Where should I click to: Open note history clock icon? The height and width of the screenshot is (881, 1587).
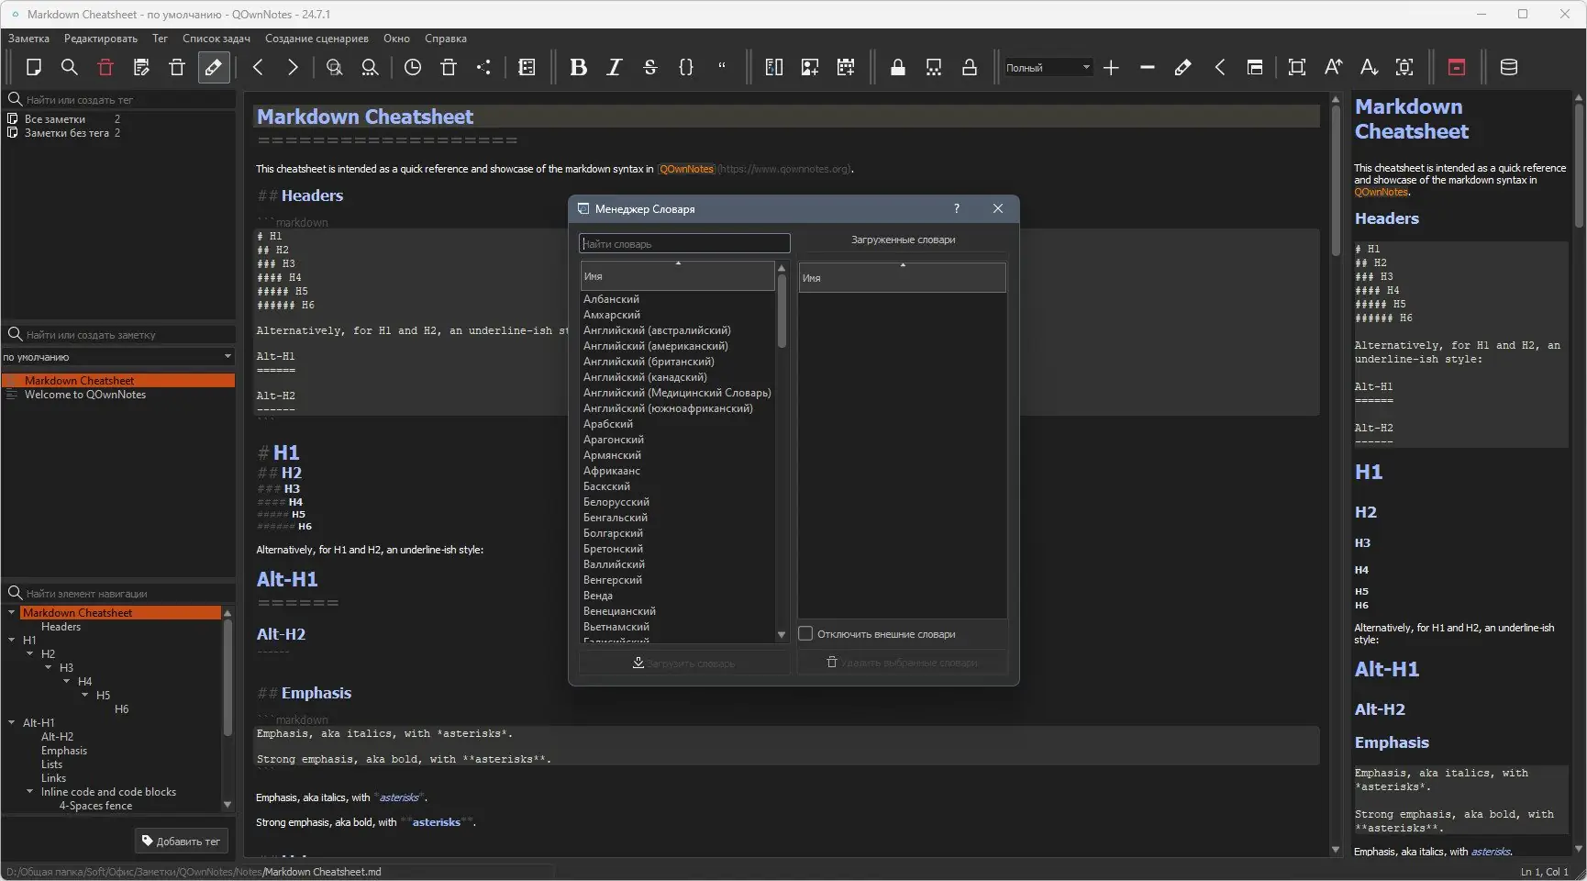coord(413,67)
